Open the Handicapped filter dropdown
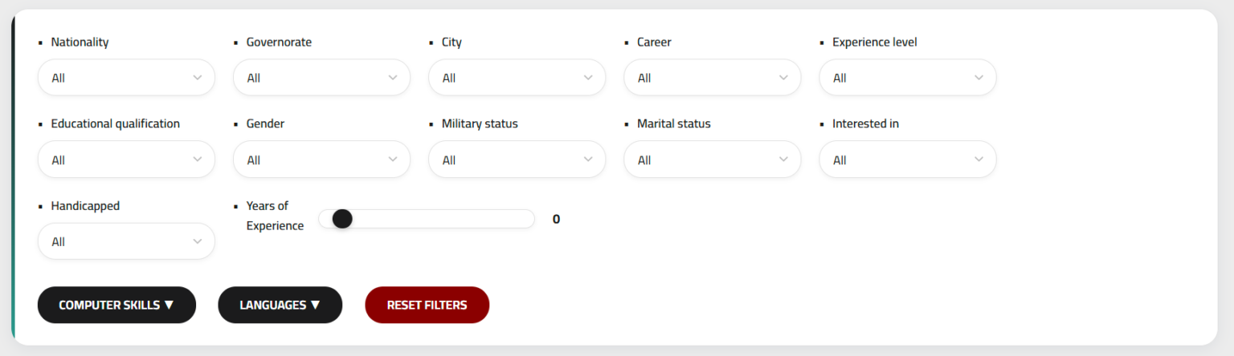This screenshot has width=1234, height=356. [126, 241]
